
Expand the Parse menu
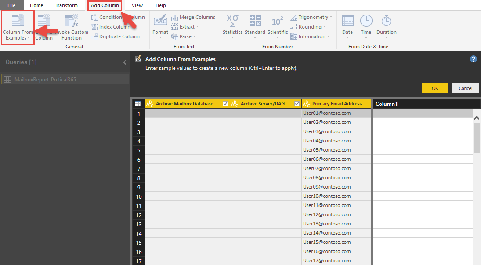(x=183, y=36)
